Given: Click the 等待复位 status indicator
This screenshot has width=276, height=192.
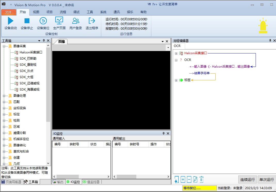Looking at the screenshot, I should (x=199, y=188).
